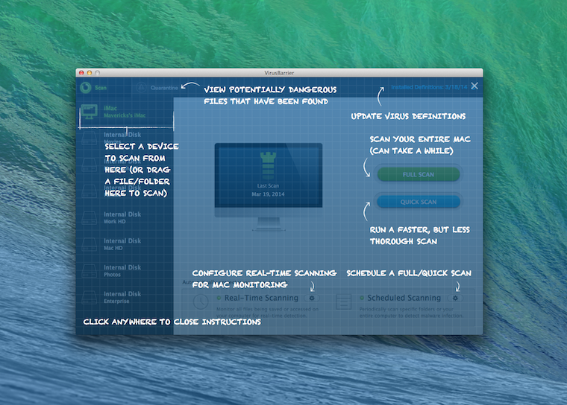Click the drive icon beside Mac HD
The height and width of the screenshot is (405, 567).
(x=89, y=244)
